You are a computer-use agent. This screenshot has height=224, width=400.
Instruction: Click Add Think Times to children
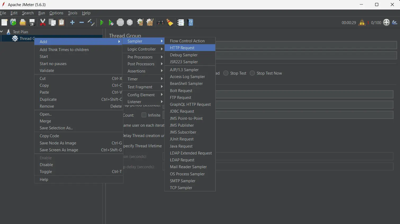click(x=79, y=50)
